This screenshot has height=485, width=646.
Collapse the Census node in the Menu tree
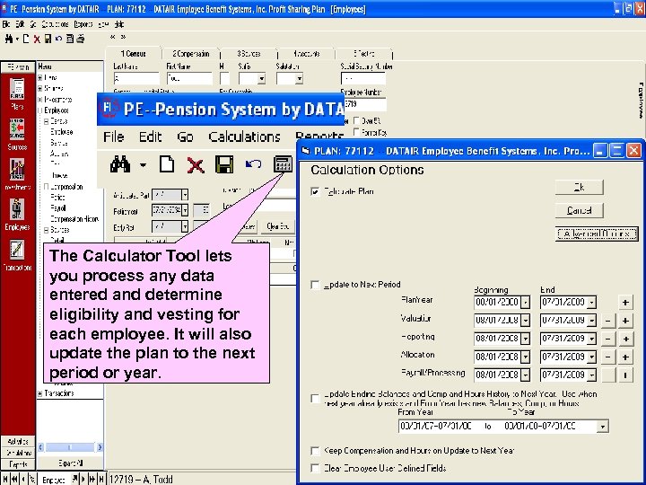pyautogui.click(x=47, y=121)
